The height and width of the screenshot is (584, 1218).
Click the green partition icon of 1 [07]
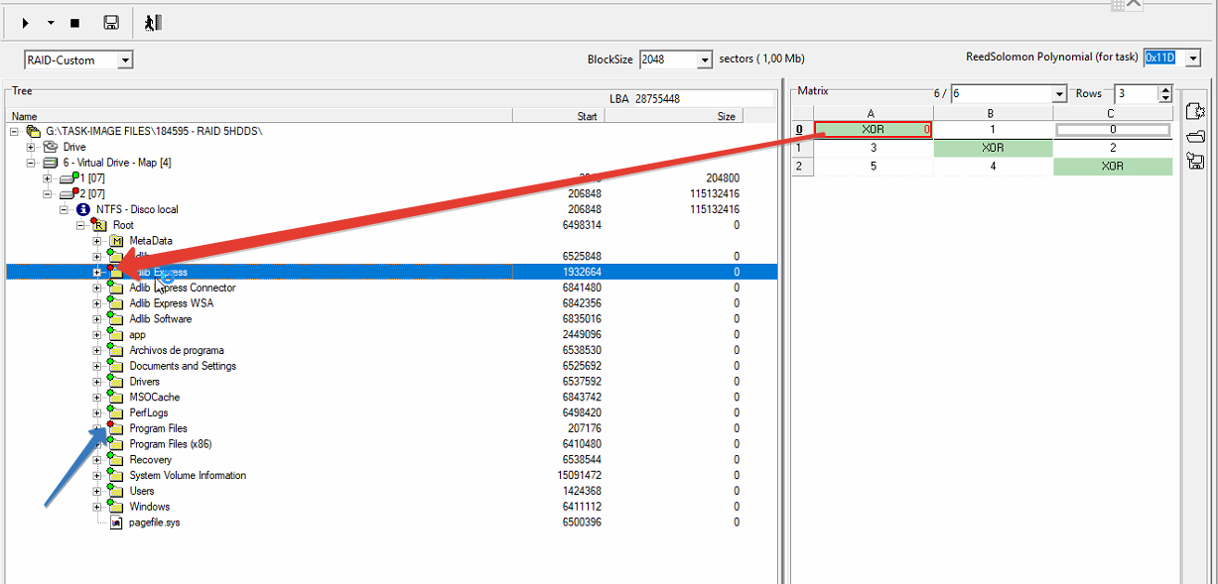(x=68, y=177)
